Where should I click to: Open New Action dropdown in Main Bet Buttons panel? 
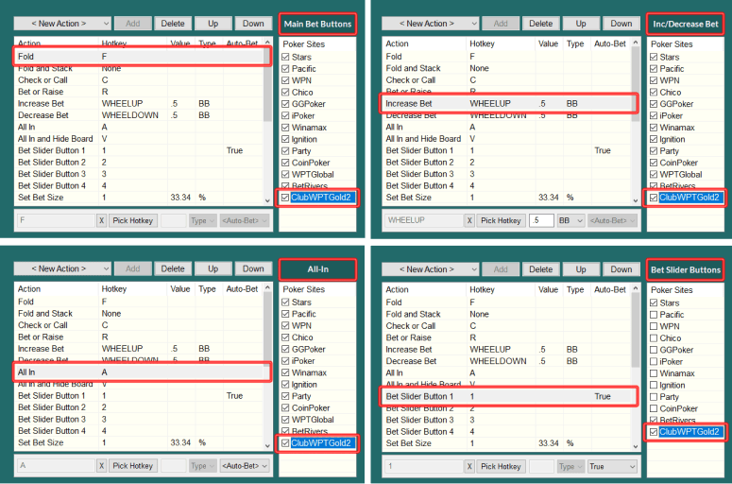(x=63, y=24)
